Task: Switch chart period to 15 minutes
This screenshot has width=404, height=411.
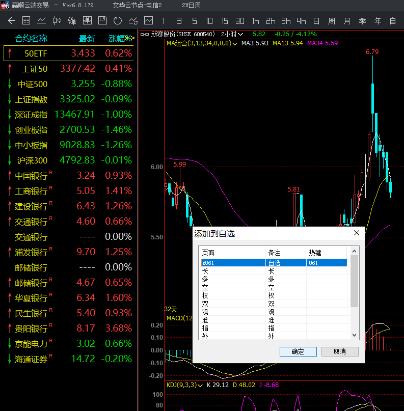Action: (225, 21)
